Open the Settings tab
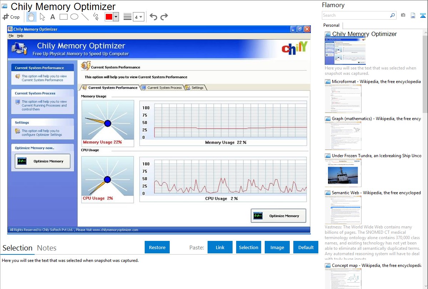The width and height of the screenshot is (428, 289). [195, 88]
